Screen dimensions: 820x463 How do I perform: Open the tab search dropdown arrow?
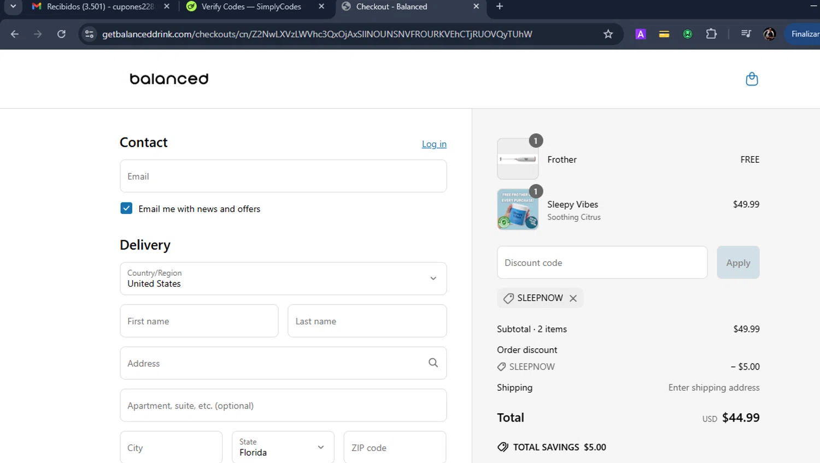coord(13,7)
